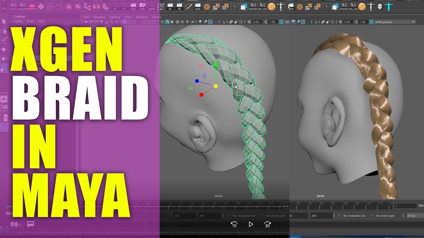Open the Outliner Help menu

click(41, 21)
